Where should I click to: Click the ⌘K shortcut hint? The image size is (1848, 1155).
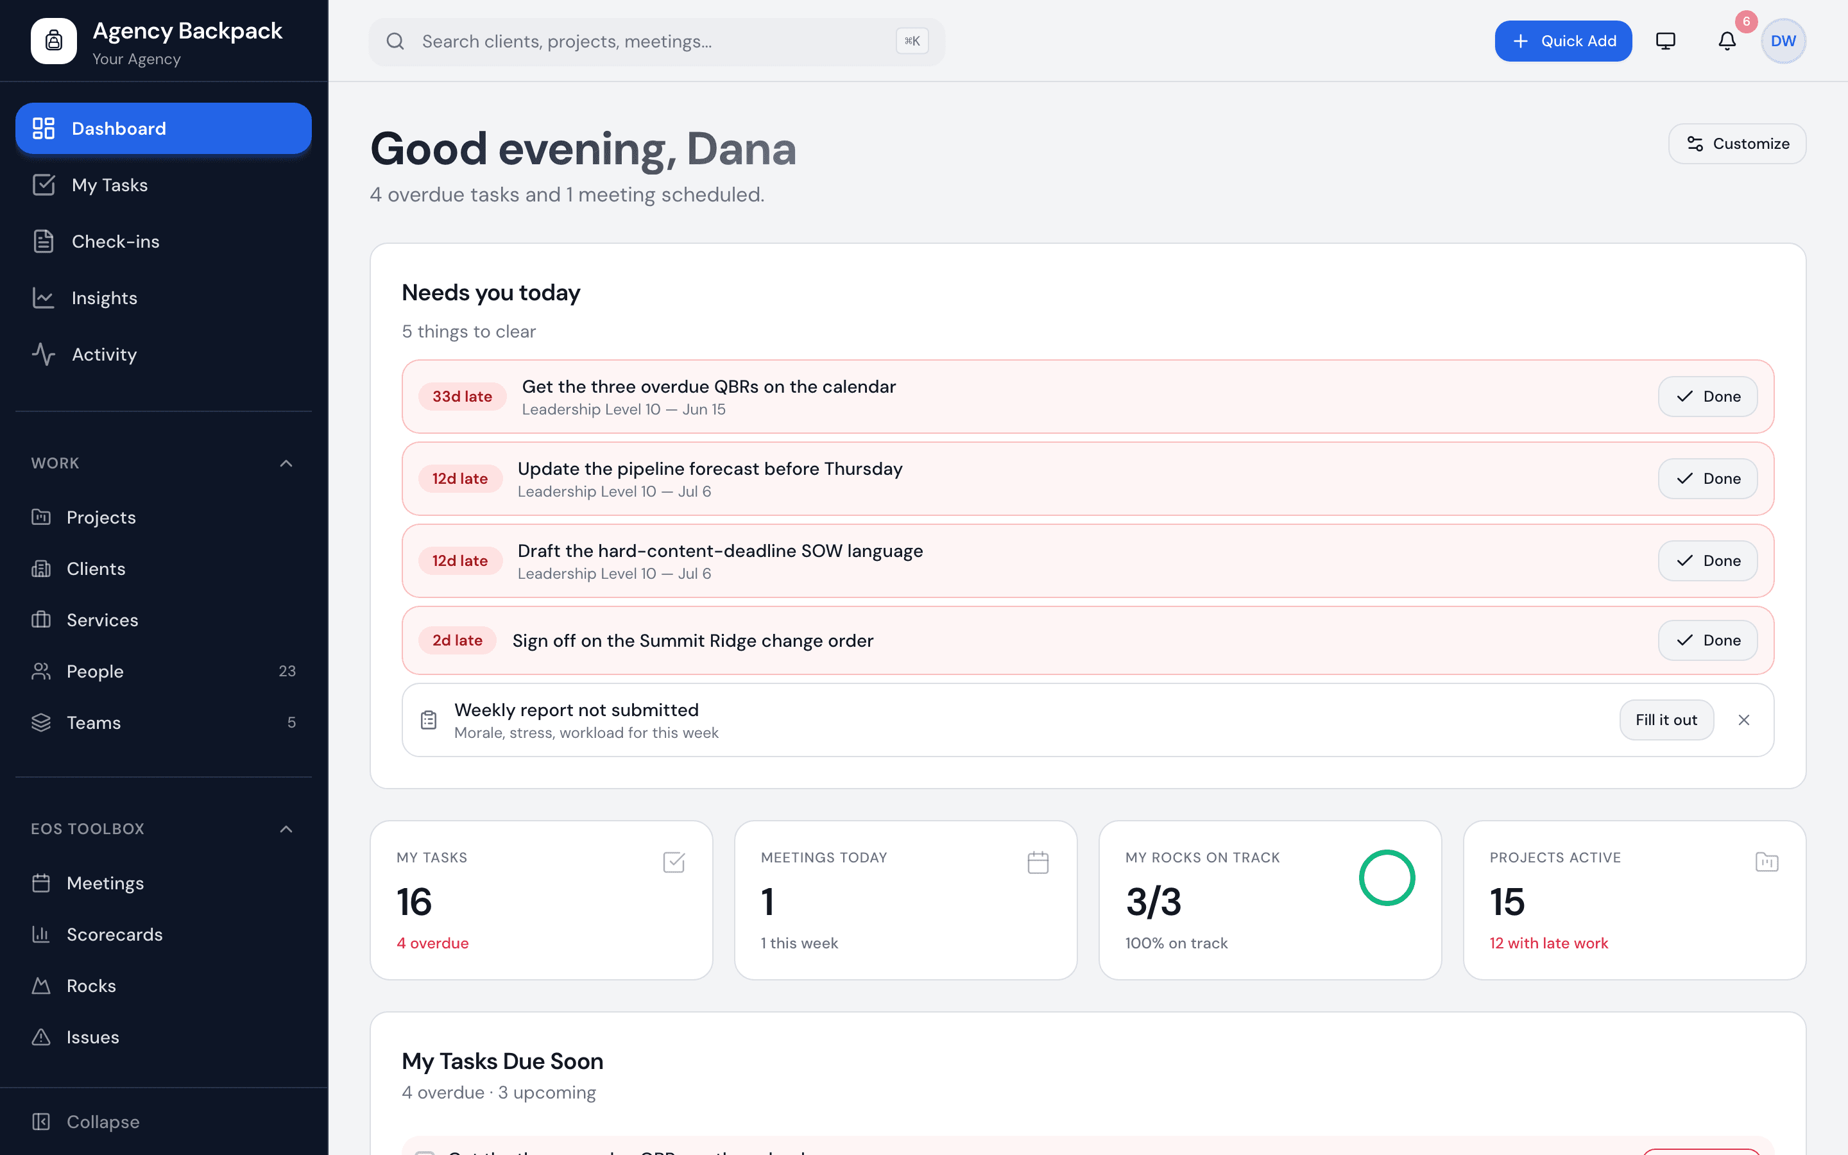(x=912, y=41)
